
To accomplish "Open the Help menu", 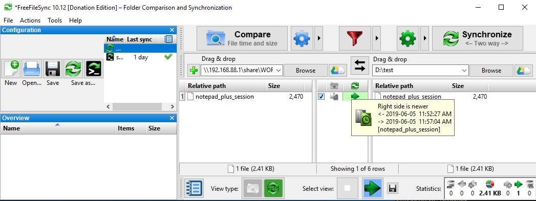I will (75, 20).
